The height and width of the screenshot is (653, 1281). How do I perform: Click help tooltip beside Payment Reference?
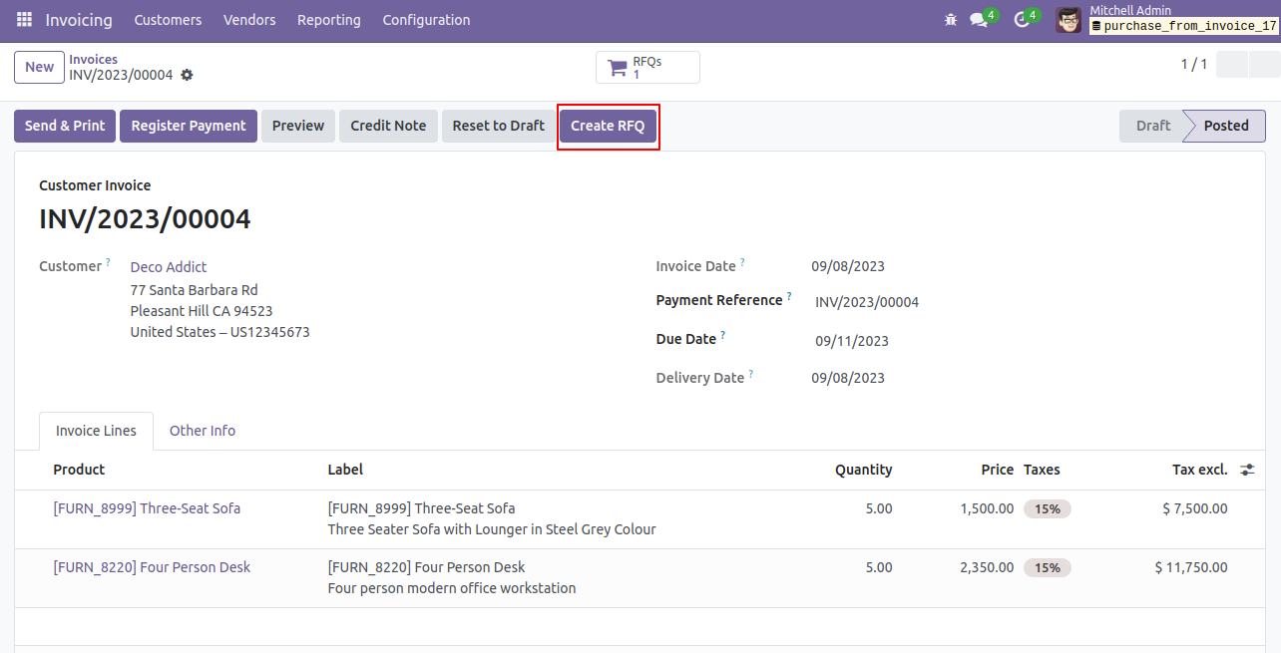(x=789, y=297)
